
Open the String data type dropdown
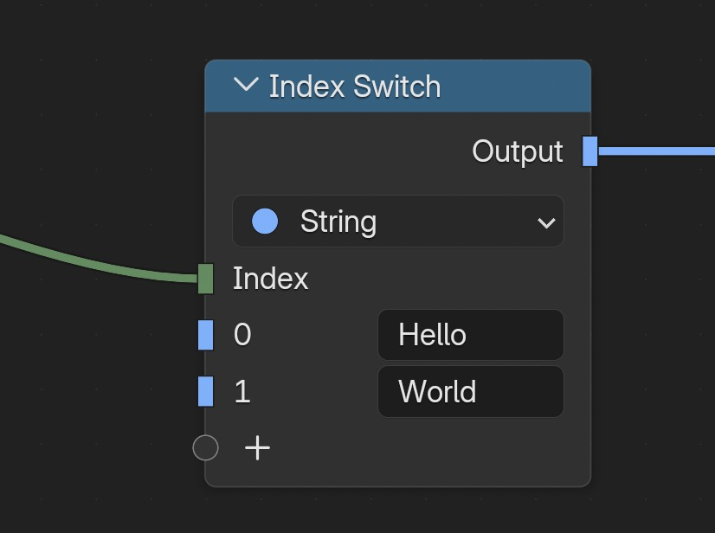398,222
